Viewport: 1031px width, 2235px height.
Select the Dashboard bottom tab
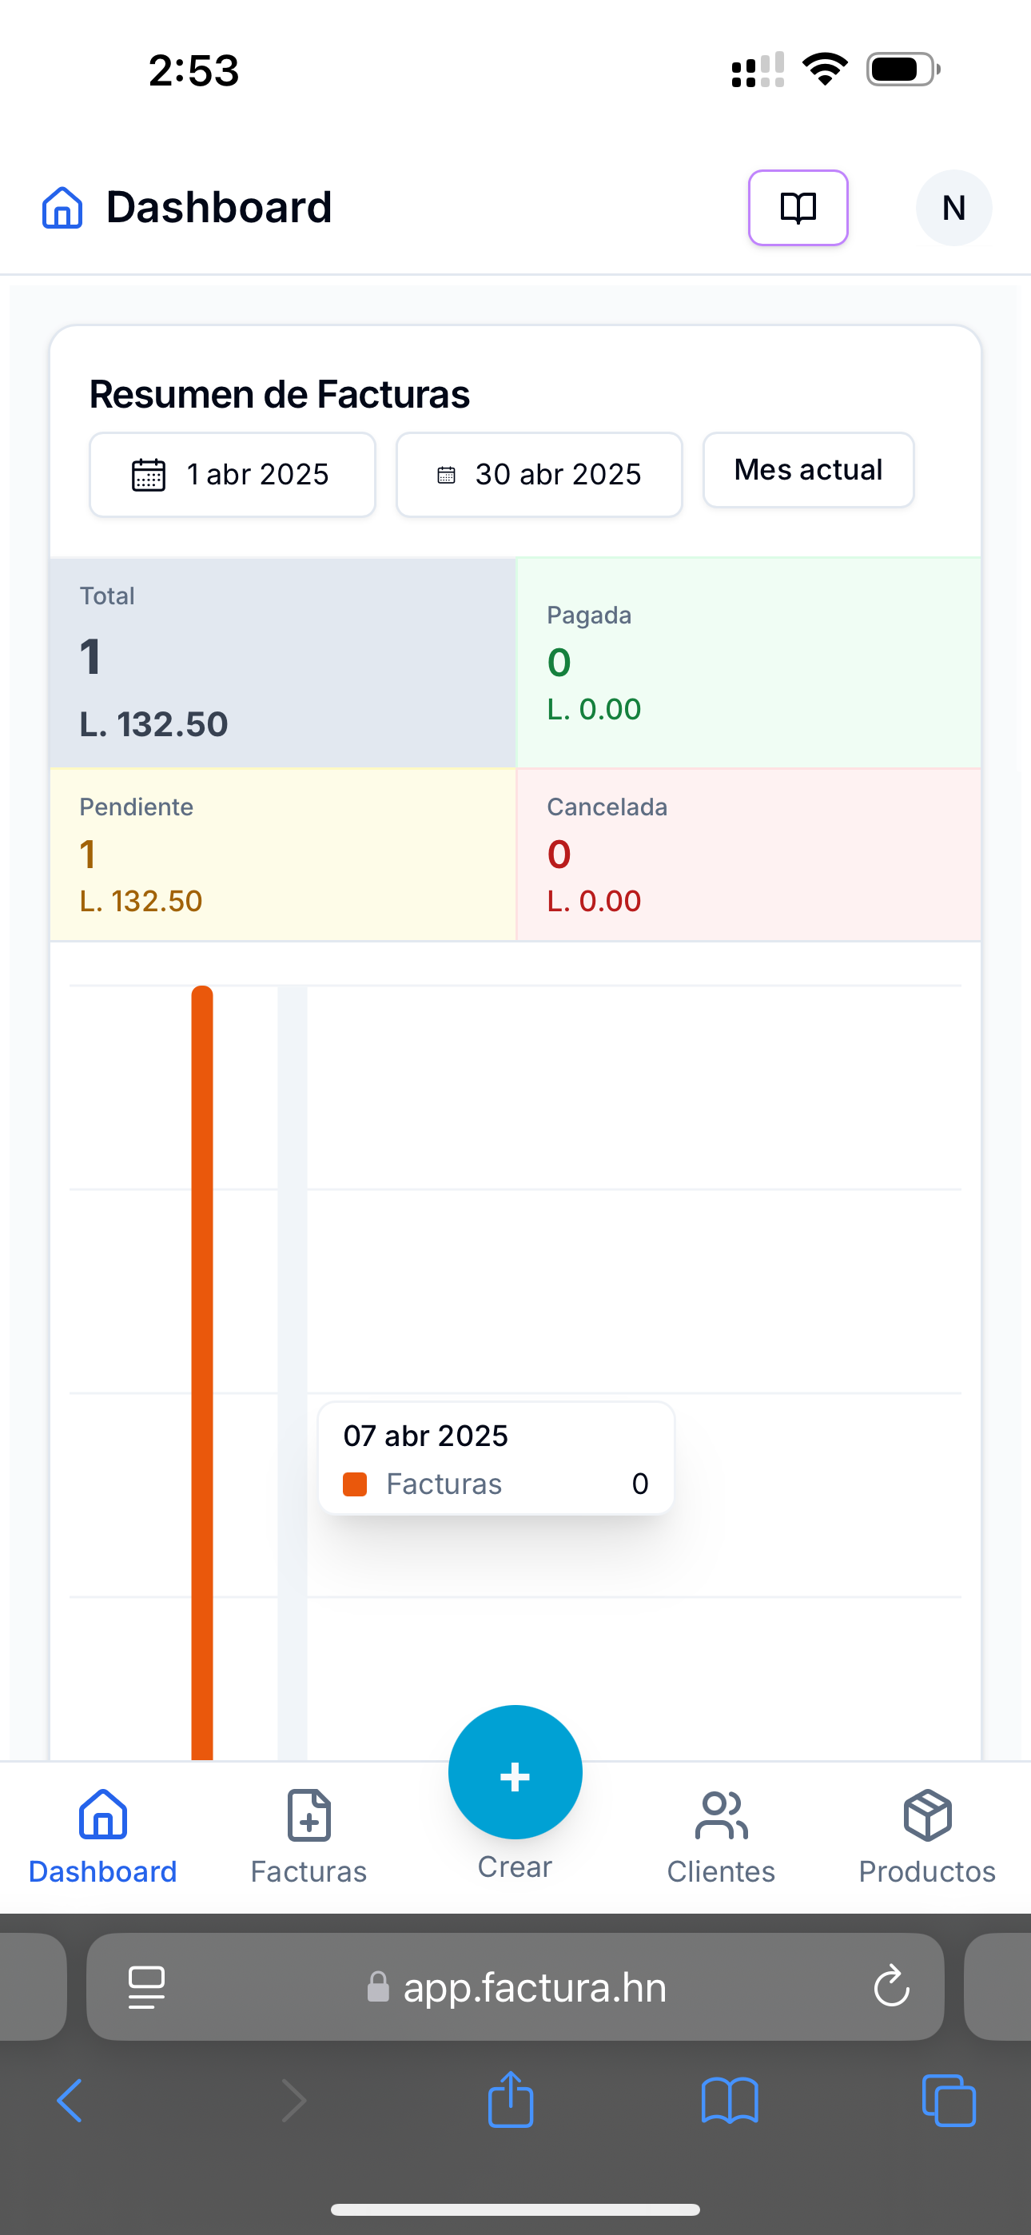coord(102,1836)
